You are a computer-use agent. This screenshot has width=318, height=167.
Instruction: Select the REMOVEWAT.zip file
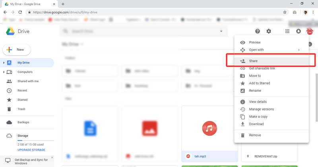click(x=270, y=156)
